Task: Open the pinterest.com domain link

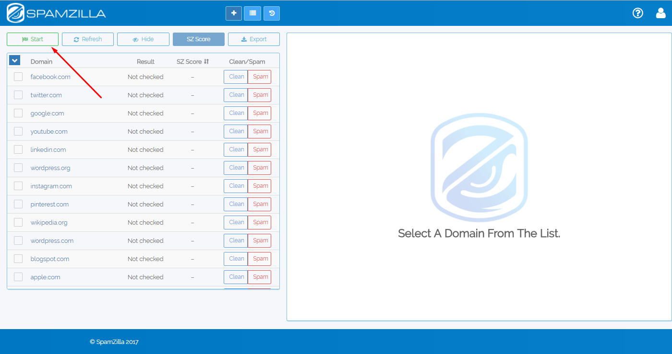Action: (49, 204)
